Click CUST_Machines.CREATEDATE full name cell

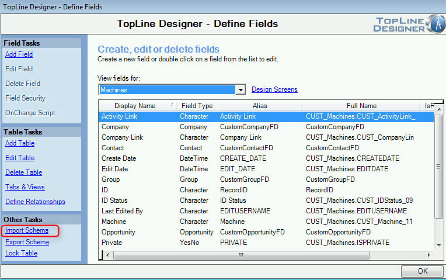tap(353, 158)
